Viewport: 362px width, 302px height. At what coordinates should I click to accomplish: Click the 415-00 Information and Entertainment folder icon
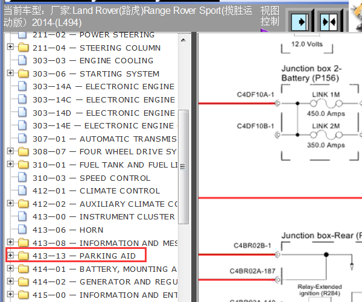[x=24, y=295]
